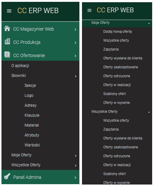
Task: Collapse the Słowniki submenu arrow
Action: (76, 76)
